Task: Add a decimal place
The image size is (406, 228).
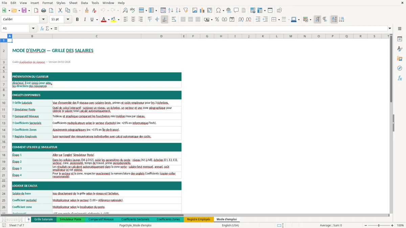Action: tap(241, 20)
